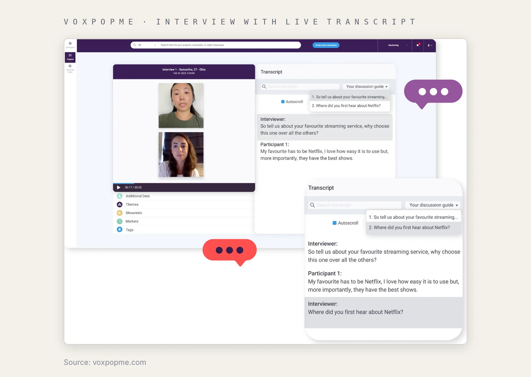Click the Themes icon below the video

[119, 204]
